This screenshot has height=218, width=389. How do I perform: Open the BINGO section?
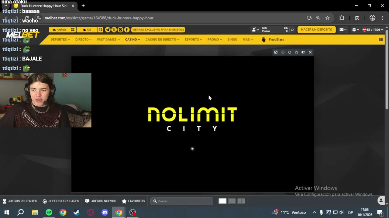coord(232,39)
